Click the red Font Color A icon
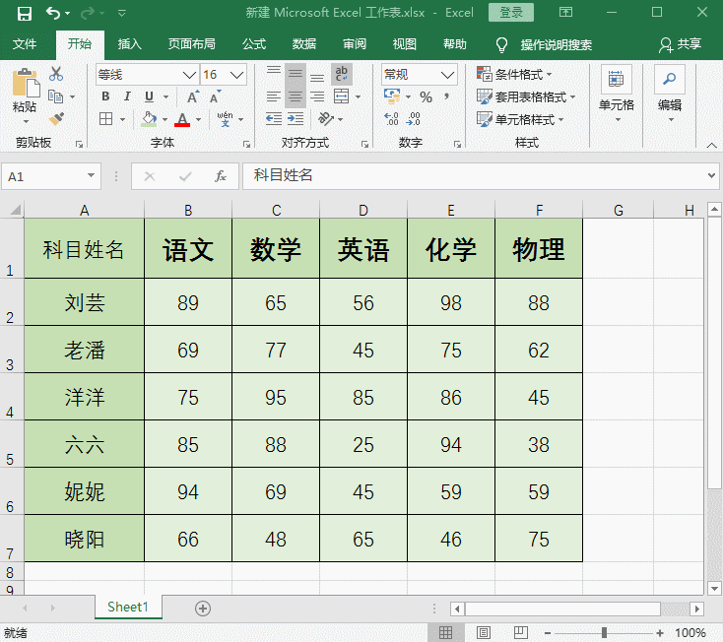The width and height of the screenshot is (723, 642). click(182, 119)
